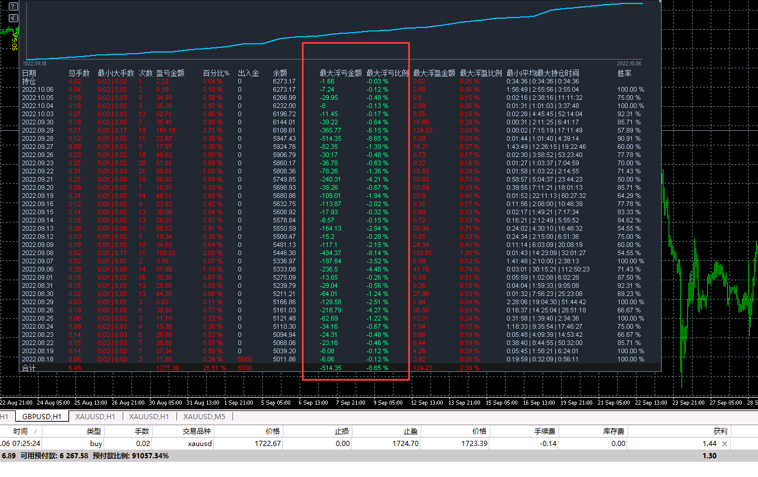Select the first XAUUSD,H1 chart tab
Viewport: 758px width, 477px height.
pyautogui.click(x=95, y=416)
